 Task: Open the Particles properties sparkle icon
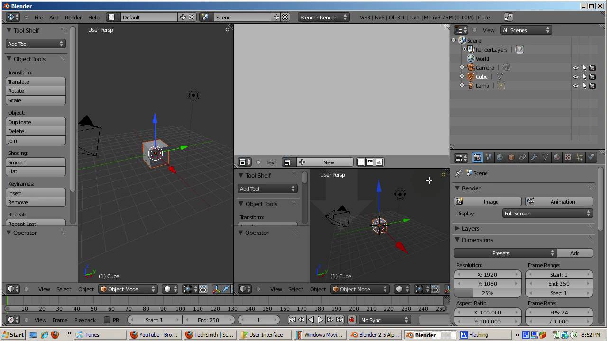coord(579,158)
